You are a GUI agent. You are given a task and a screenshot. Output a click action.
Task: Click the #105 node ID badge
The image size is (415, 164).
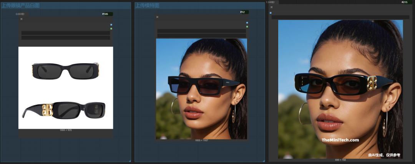(x=106, y=14)
